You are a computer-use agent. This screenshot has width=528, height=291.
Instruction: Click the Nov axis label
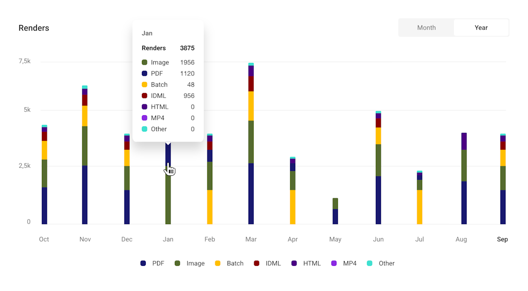(85, 239)
